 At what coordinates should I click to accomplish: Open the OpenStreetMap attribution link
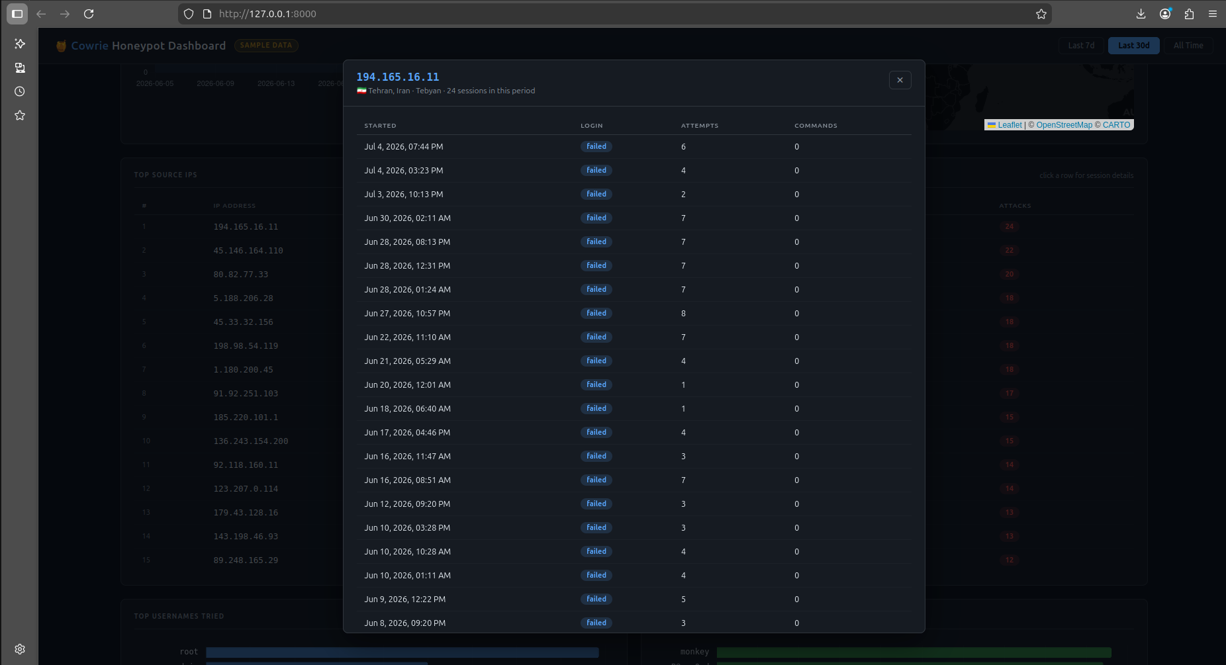click(1064, 125)
